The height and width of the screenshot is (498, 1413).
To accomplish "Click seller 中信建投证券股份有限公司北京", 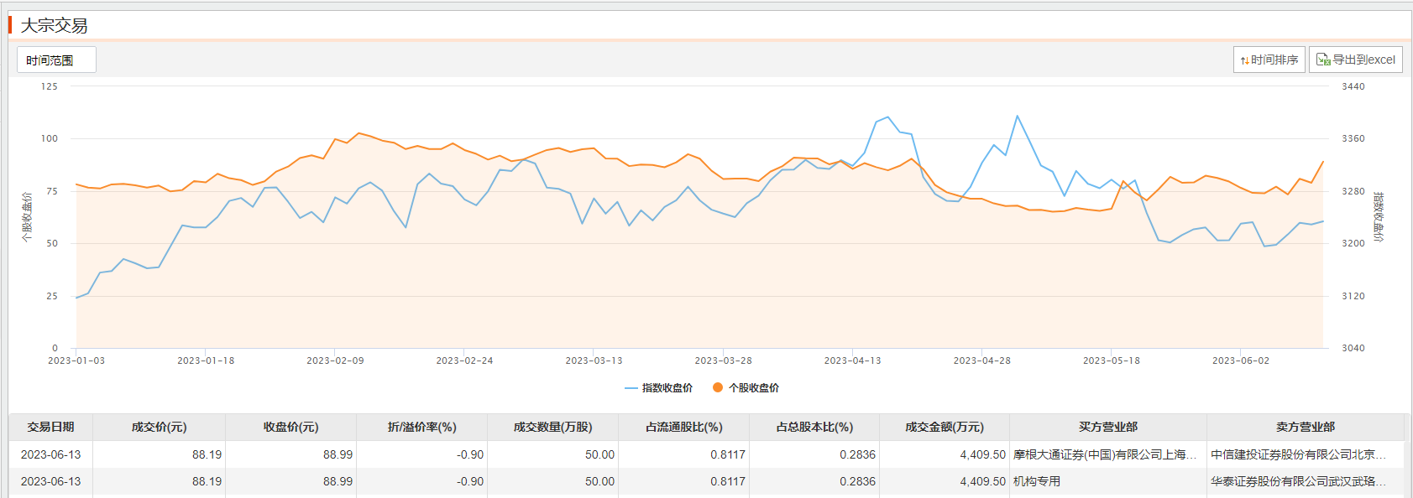I will point(1298,454).
